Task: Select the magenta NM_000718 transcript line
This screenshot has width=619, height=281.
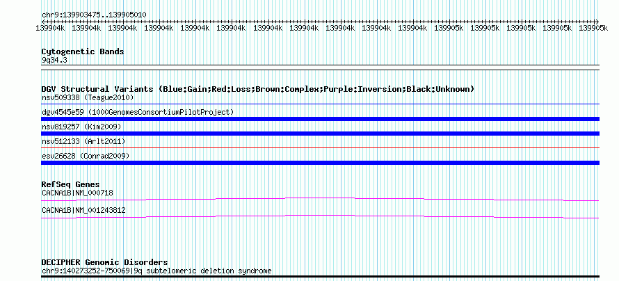Action: [320, 200]
